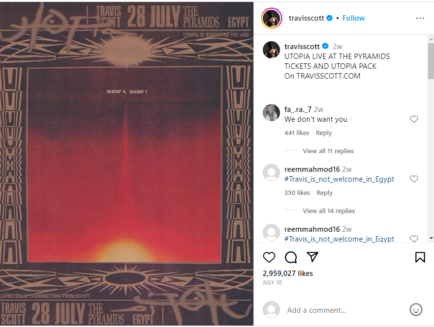Viewport: 434px width, 327px height.
Task: Open the comment bubble icon
Action: coord(291,257)
